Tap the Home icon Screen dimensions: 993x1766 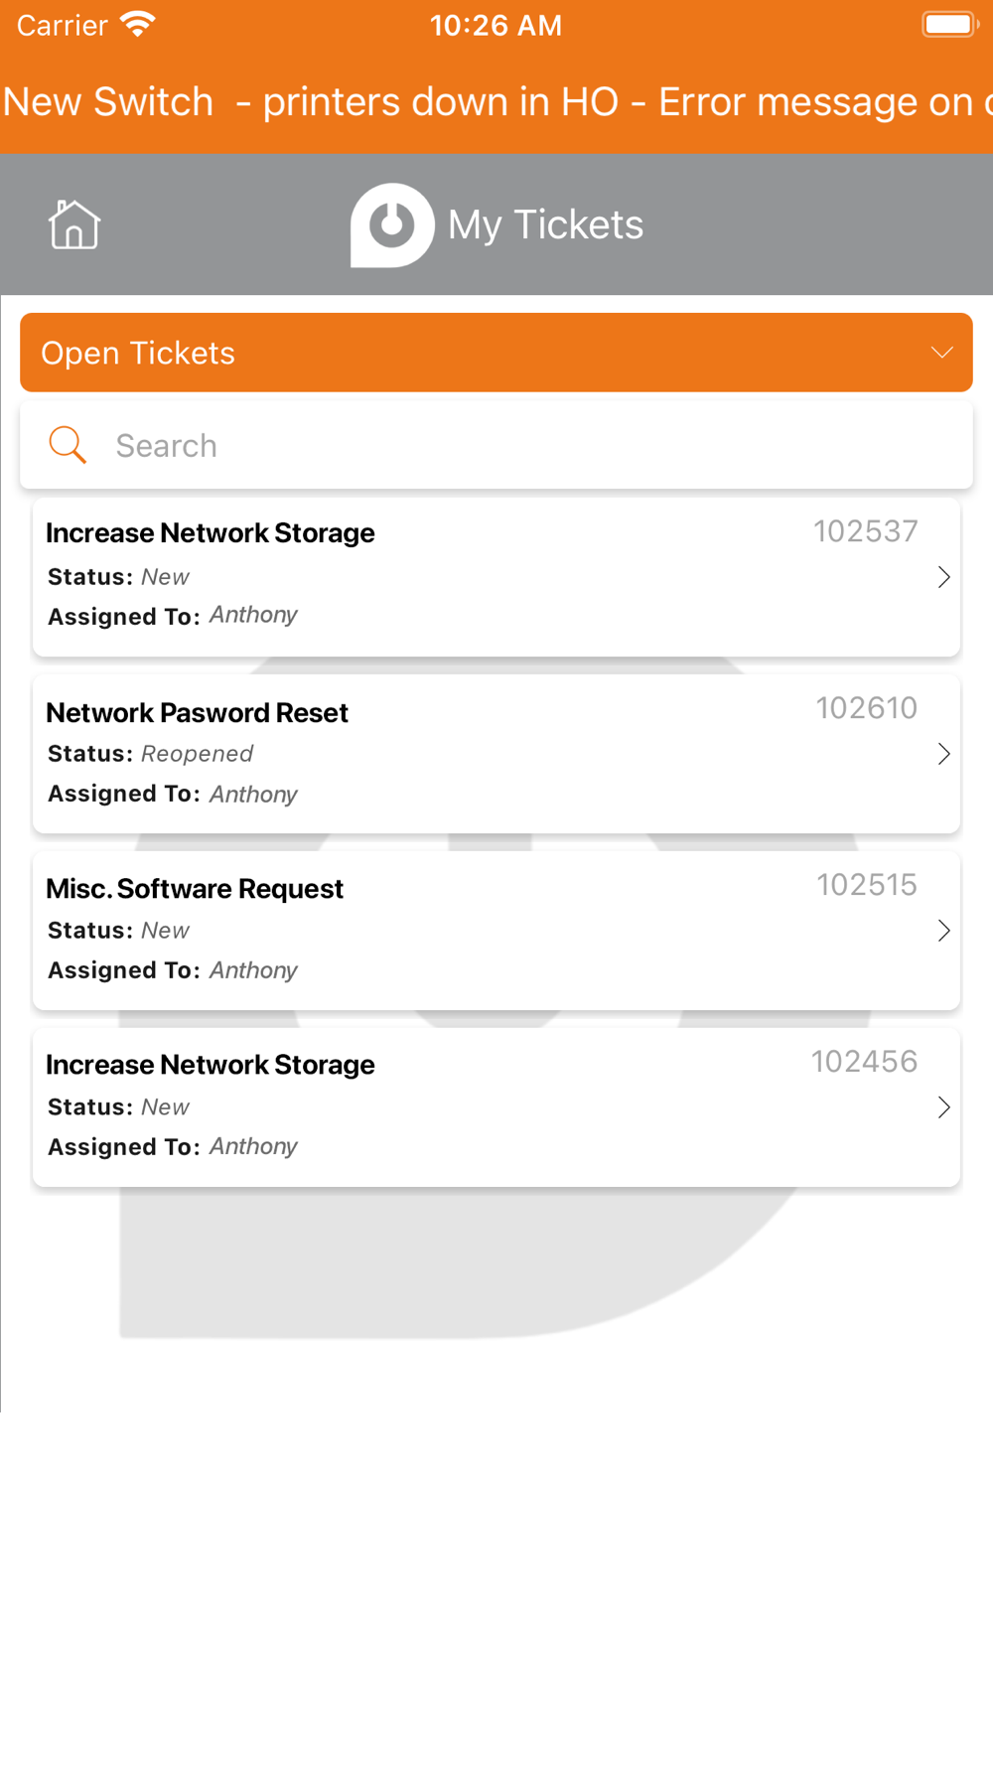(x=74, y=224)
